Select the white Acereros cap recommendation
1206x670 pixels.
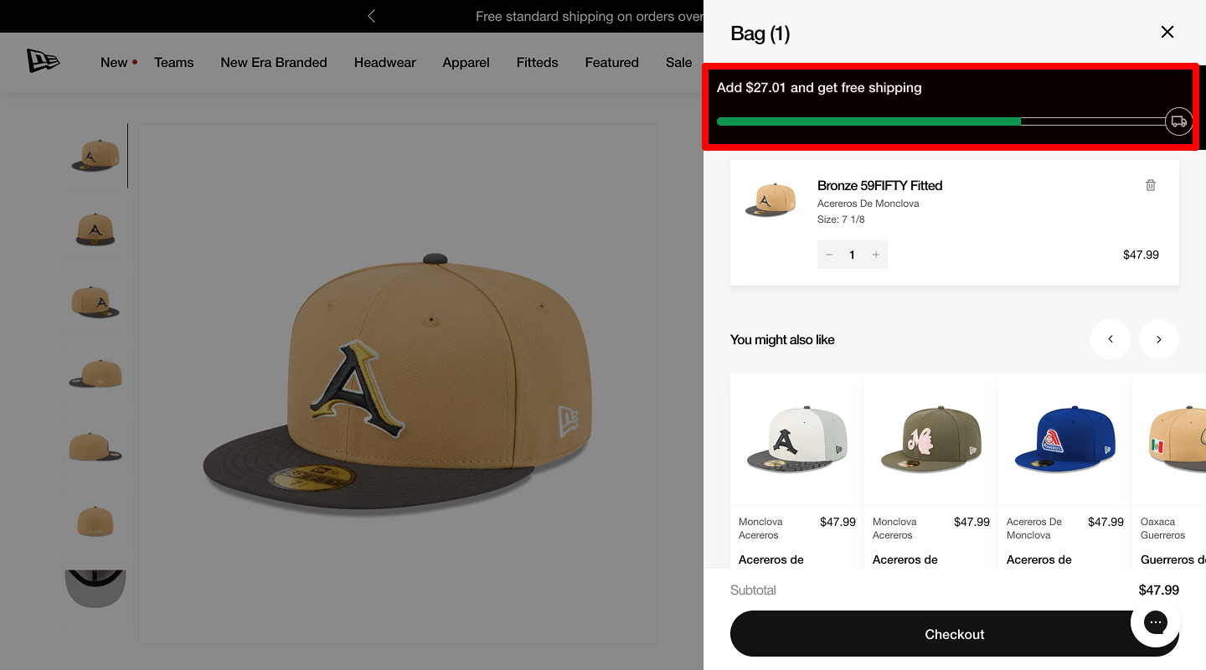pos(796,441)
